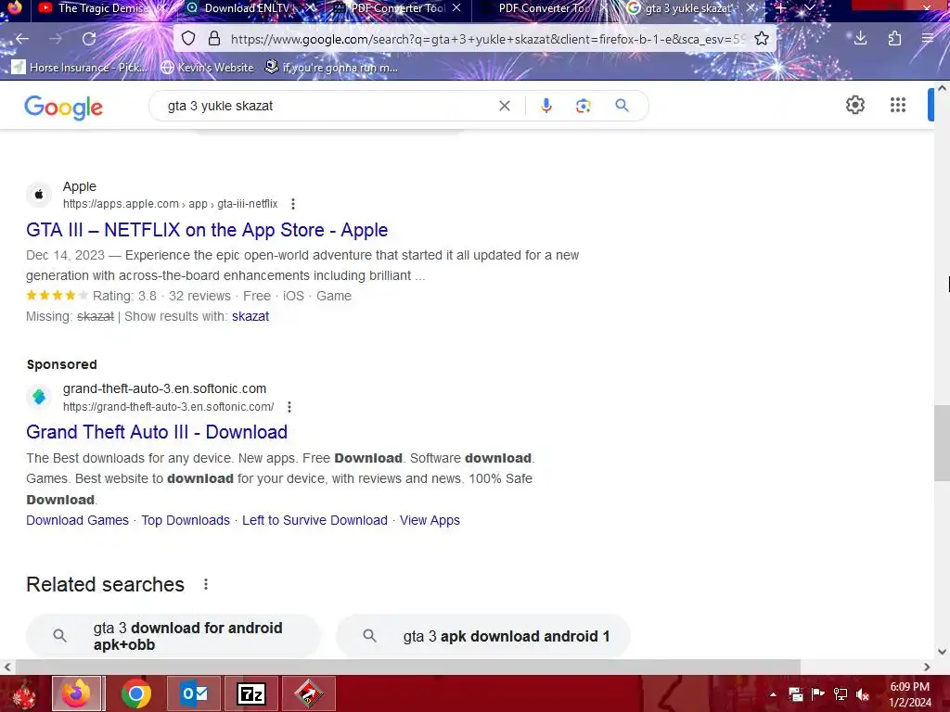Show site security padlock info
950x712 pixels.
(214, 39)
